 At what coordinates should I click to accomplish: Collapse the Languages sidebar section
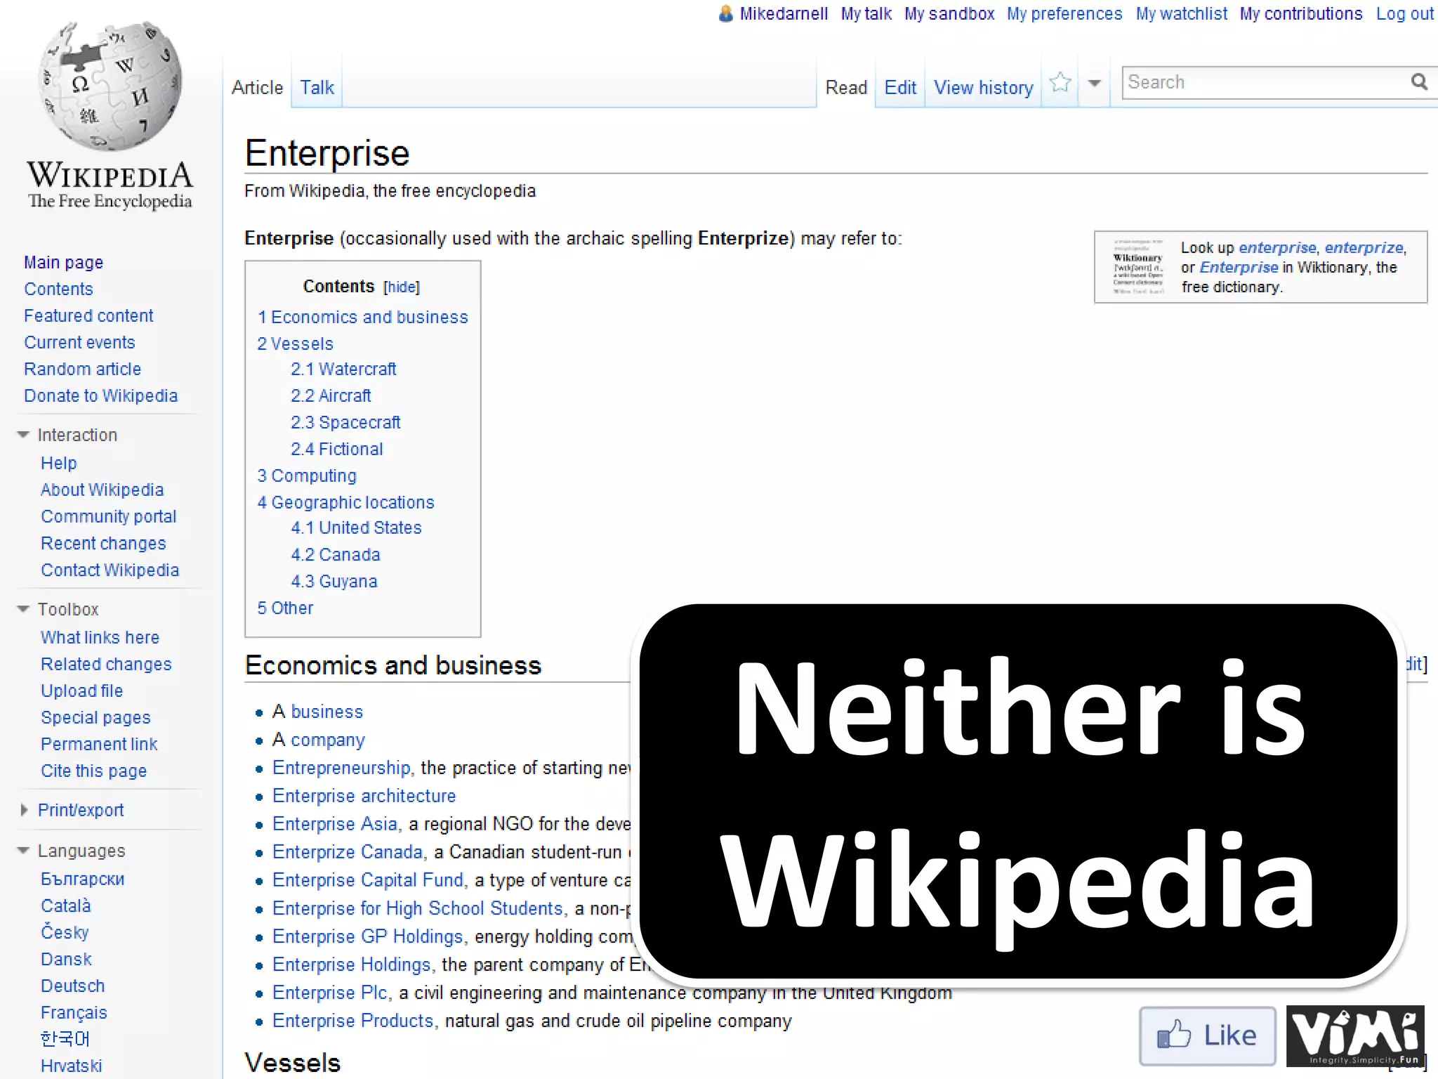click(x=23, y=851)
